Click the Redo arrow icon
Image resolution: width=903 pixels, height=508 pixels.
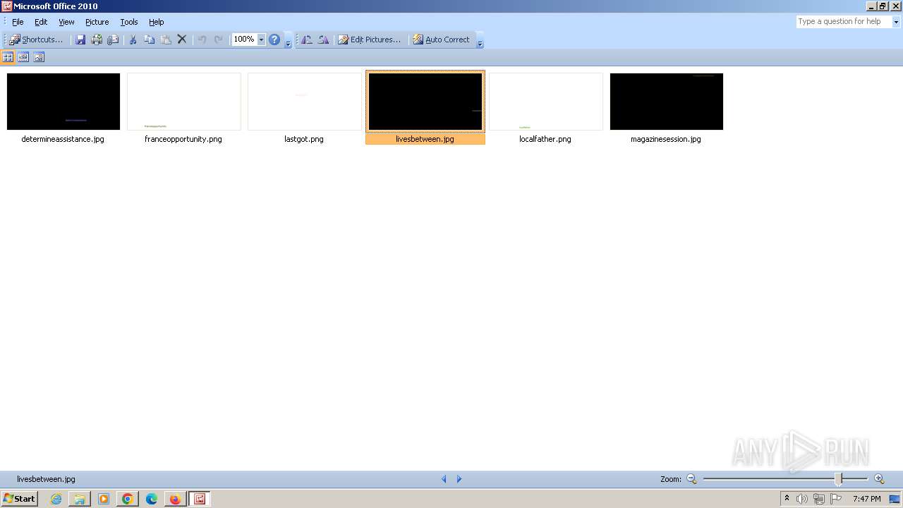point(219,40)
